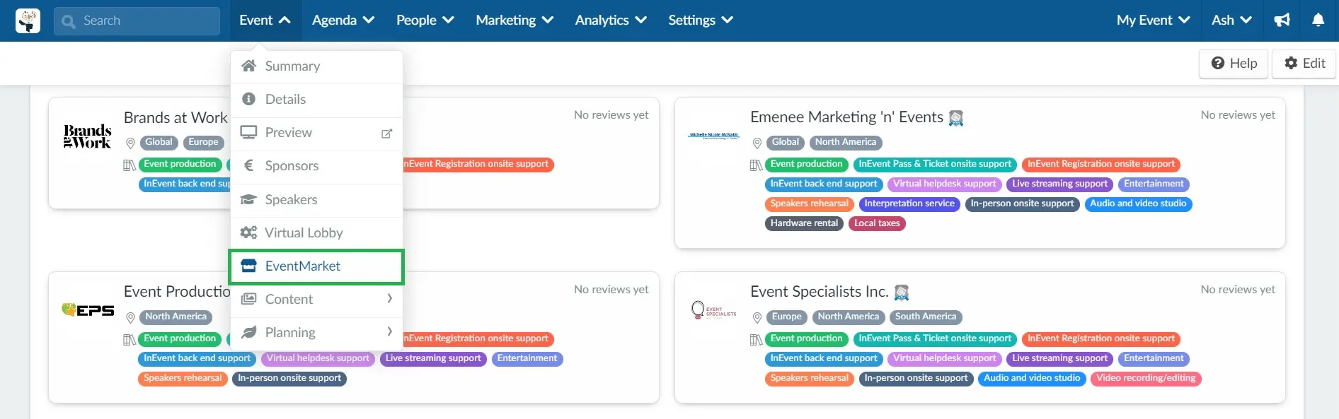The height and width of the screenshot is (419, 1339).
Task: Click the Speakers graduation cap icon
Action: 248,199
